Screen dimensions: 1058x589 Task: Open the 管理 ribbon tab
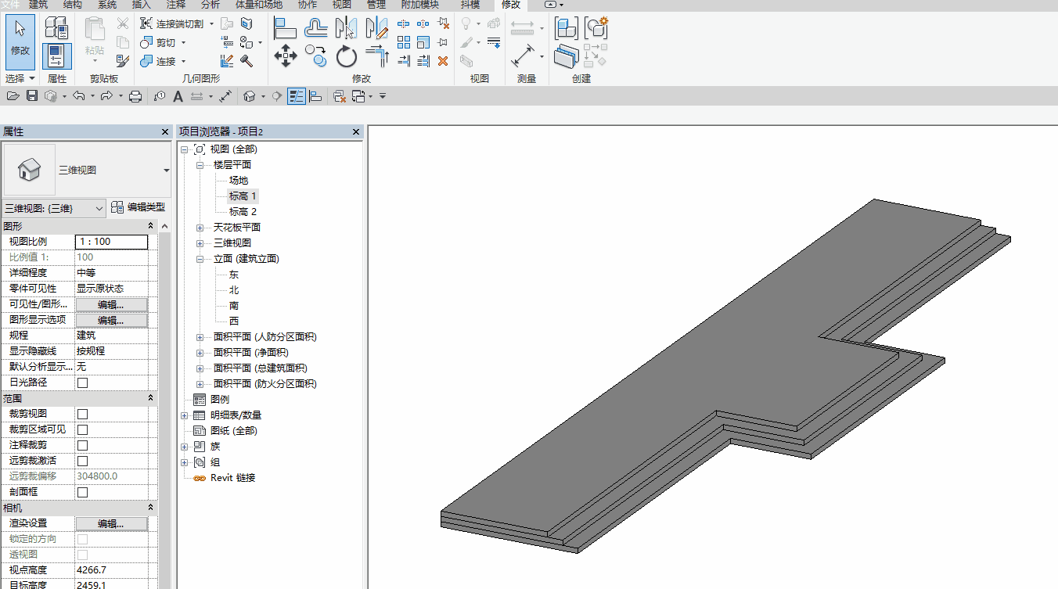(376, 5)
